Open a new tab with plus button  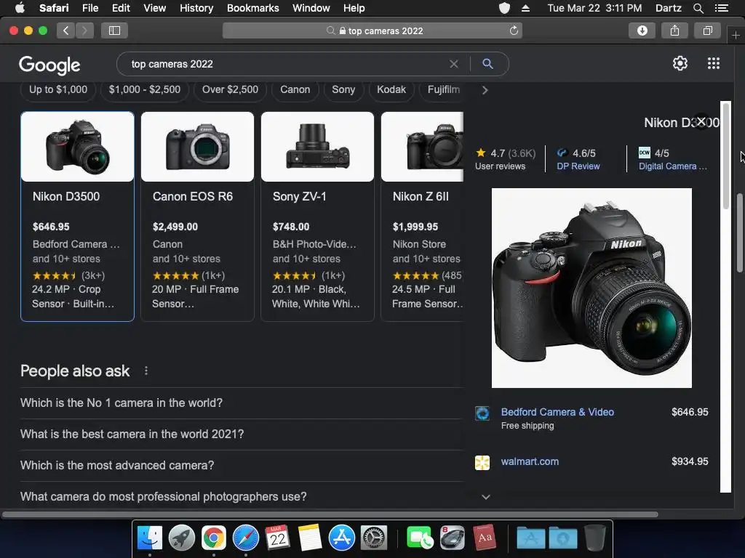(736, 36)
